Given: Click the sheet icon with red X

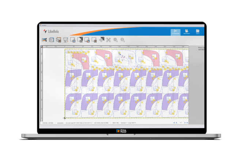Looking at the screenshot, I should tap(94, 40).
